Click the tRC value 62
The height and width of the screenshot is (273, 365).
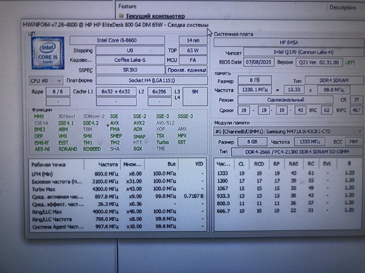pyautogui.click(x=327, y=110)
